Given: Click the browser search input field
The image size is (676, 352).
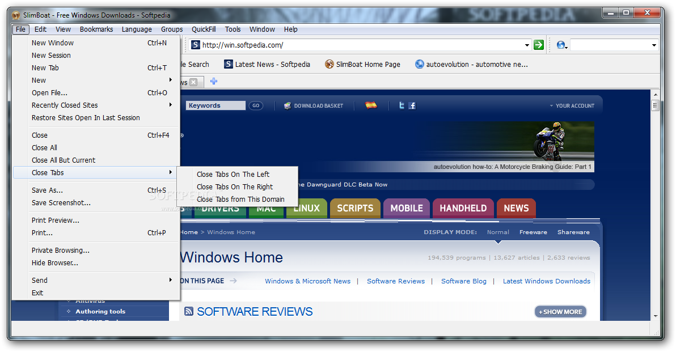Looking at the screenshot, I should click(x=610, y=45).
